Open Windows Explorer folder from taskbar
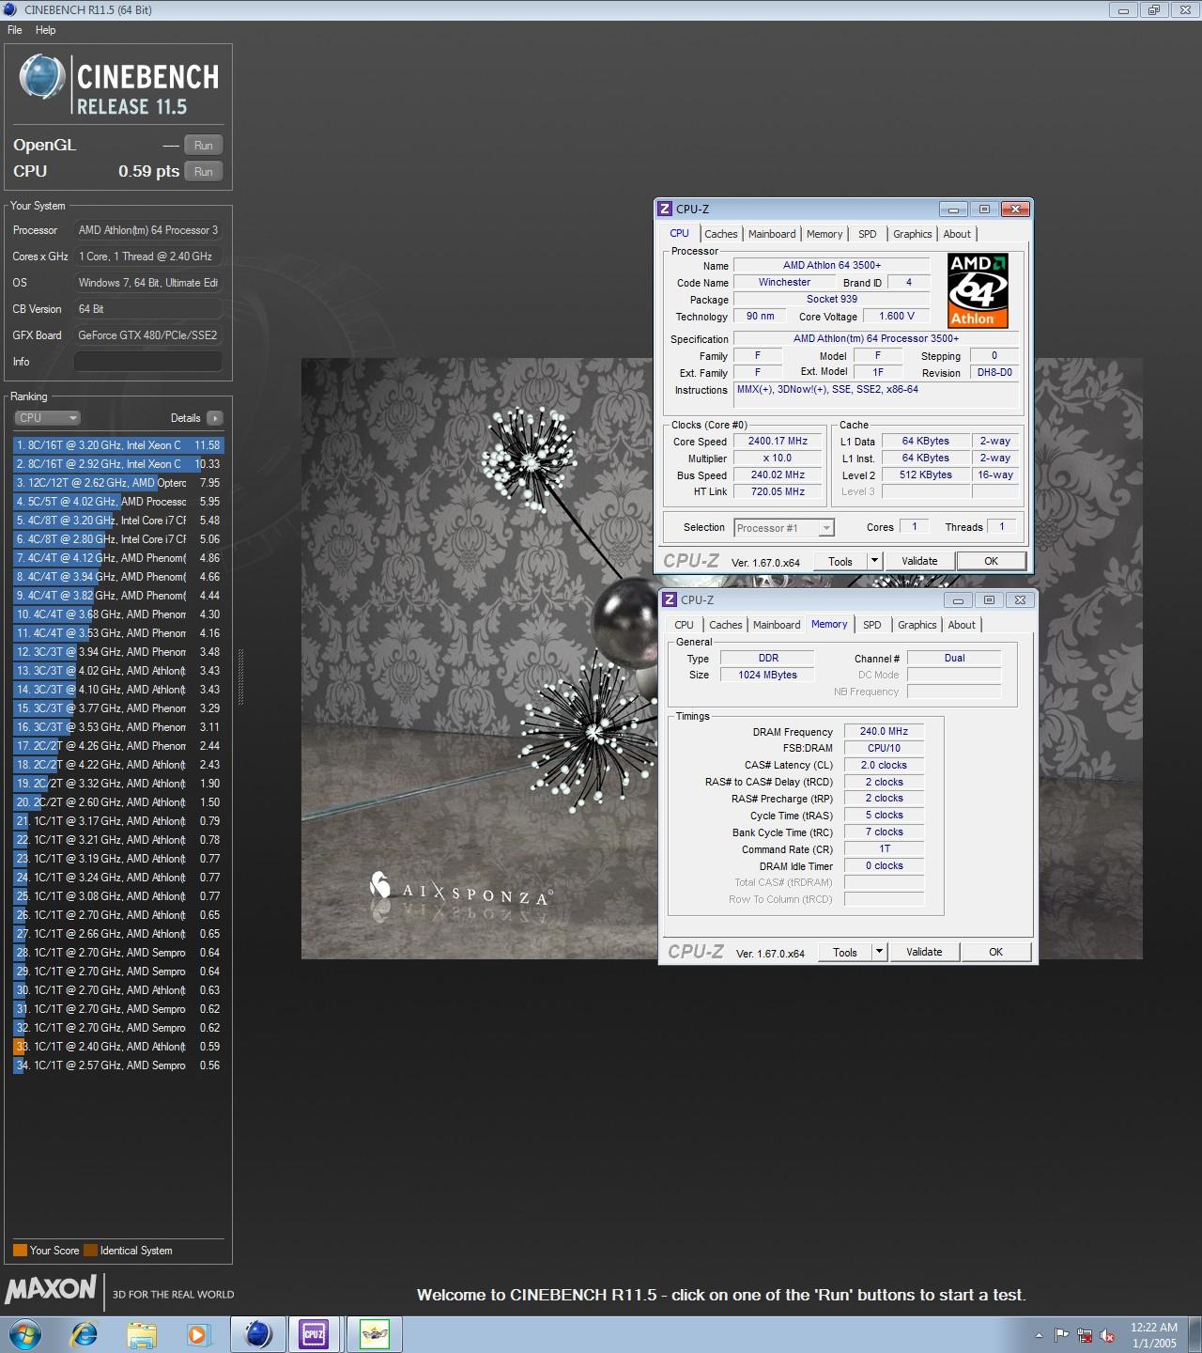Viewport: 1202px width, 1353px height. (142, 1334)
